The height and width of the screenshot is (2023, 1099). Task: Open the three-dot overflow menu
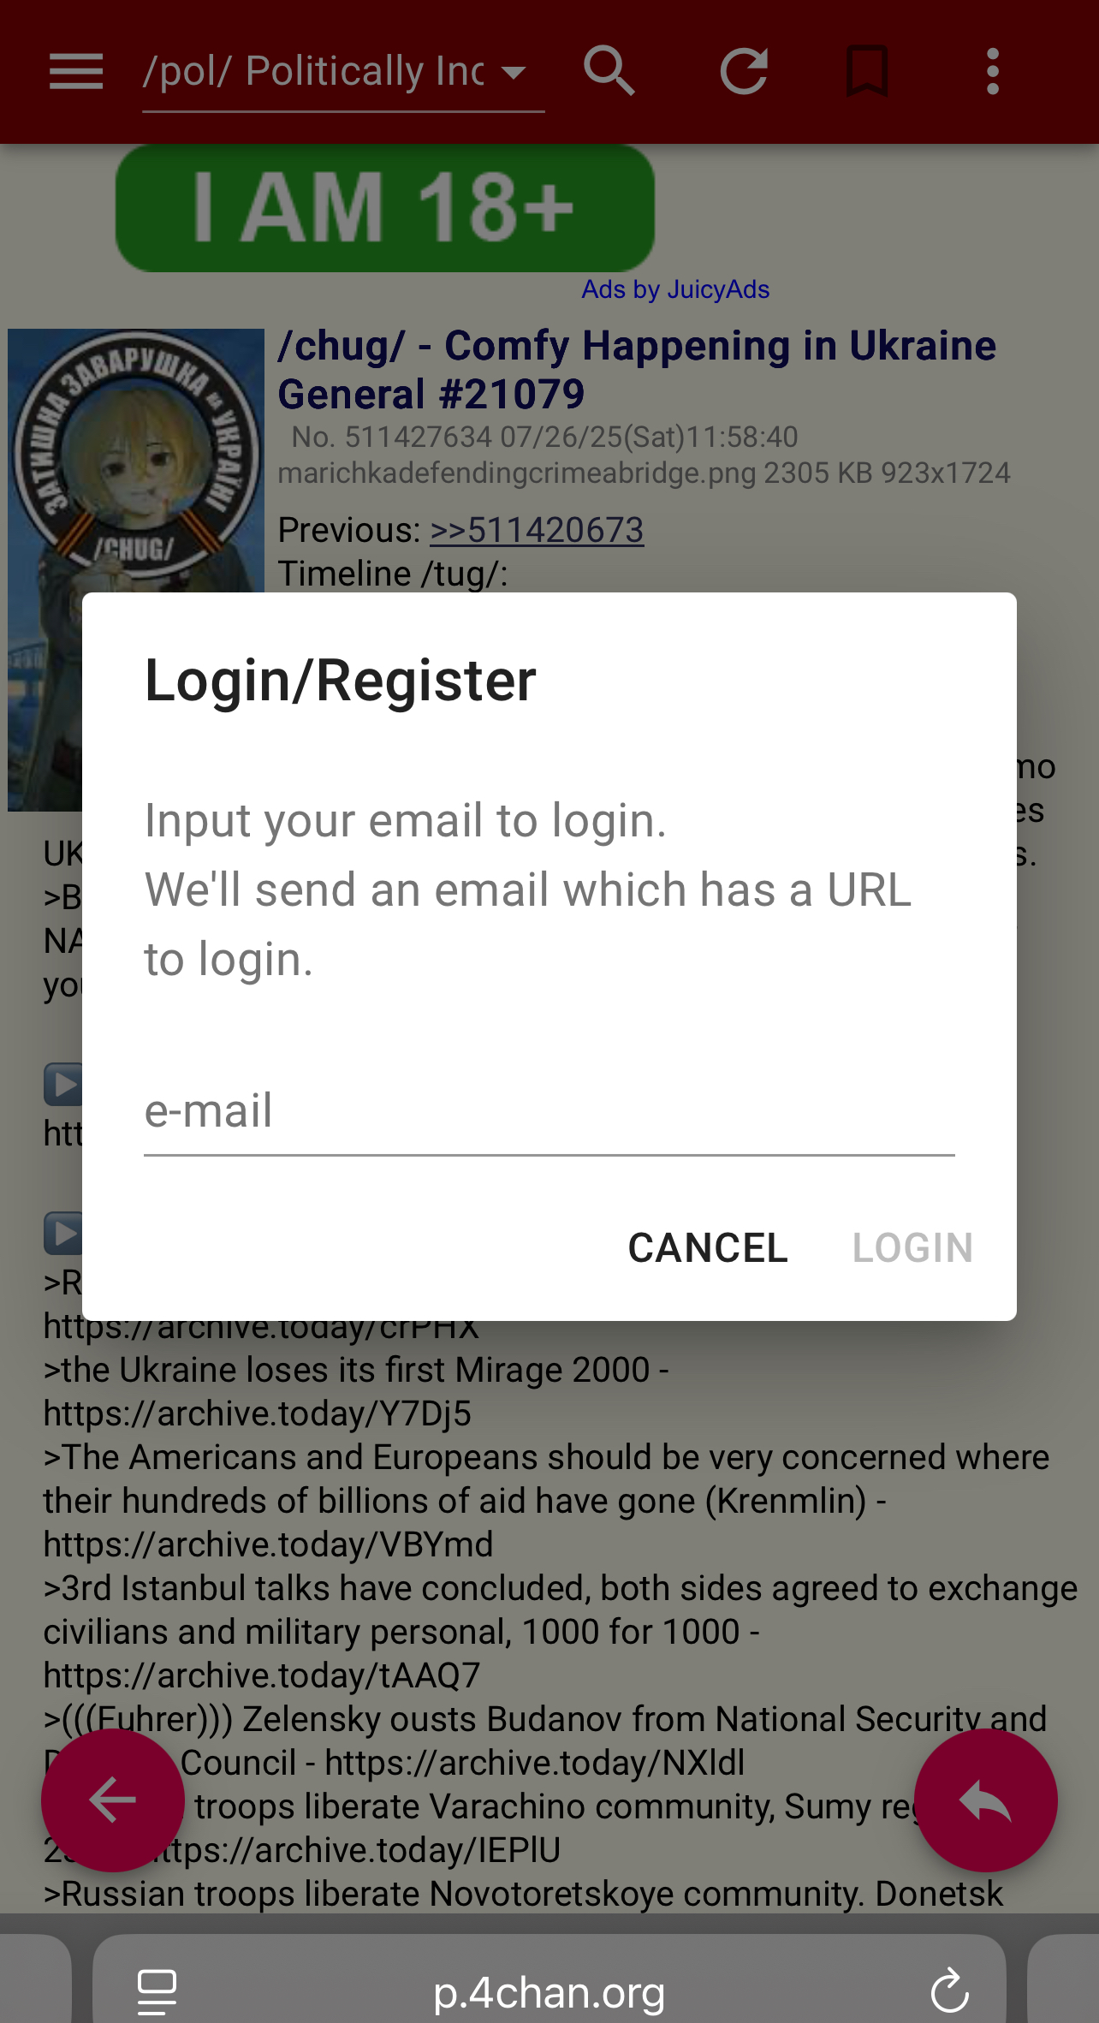(x=993, y=71)
